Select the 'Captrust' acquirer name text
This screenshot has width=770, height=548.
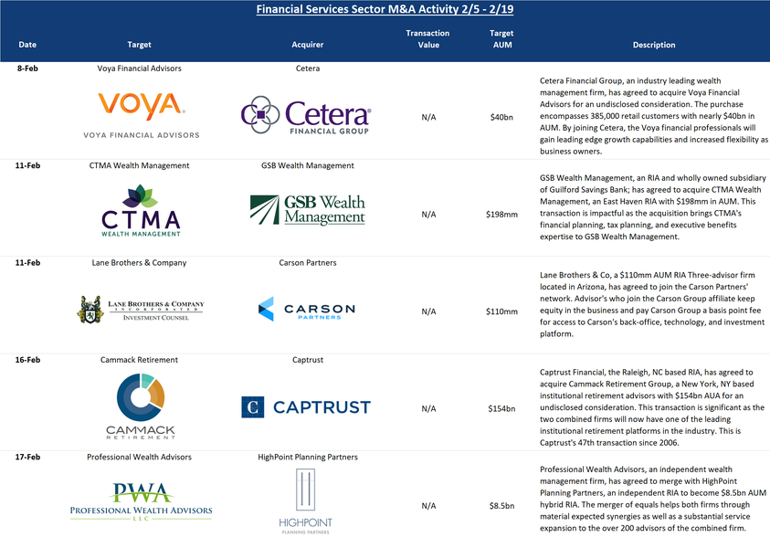click(308, 360)
